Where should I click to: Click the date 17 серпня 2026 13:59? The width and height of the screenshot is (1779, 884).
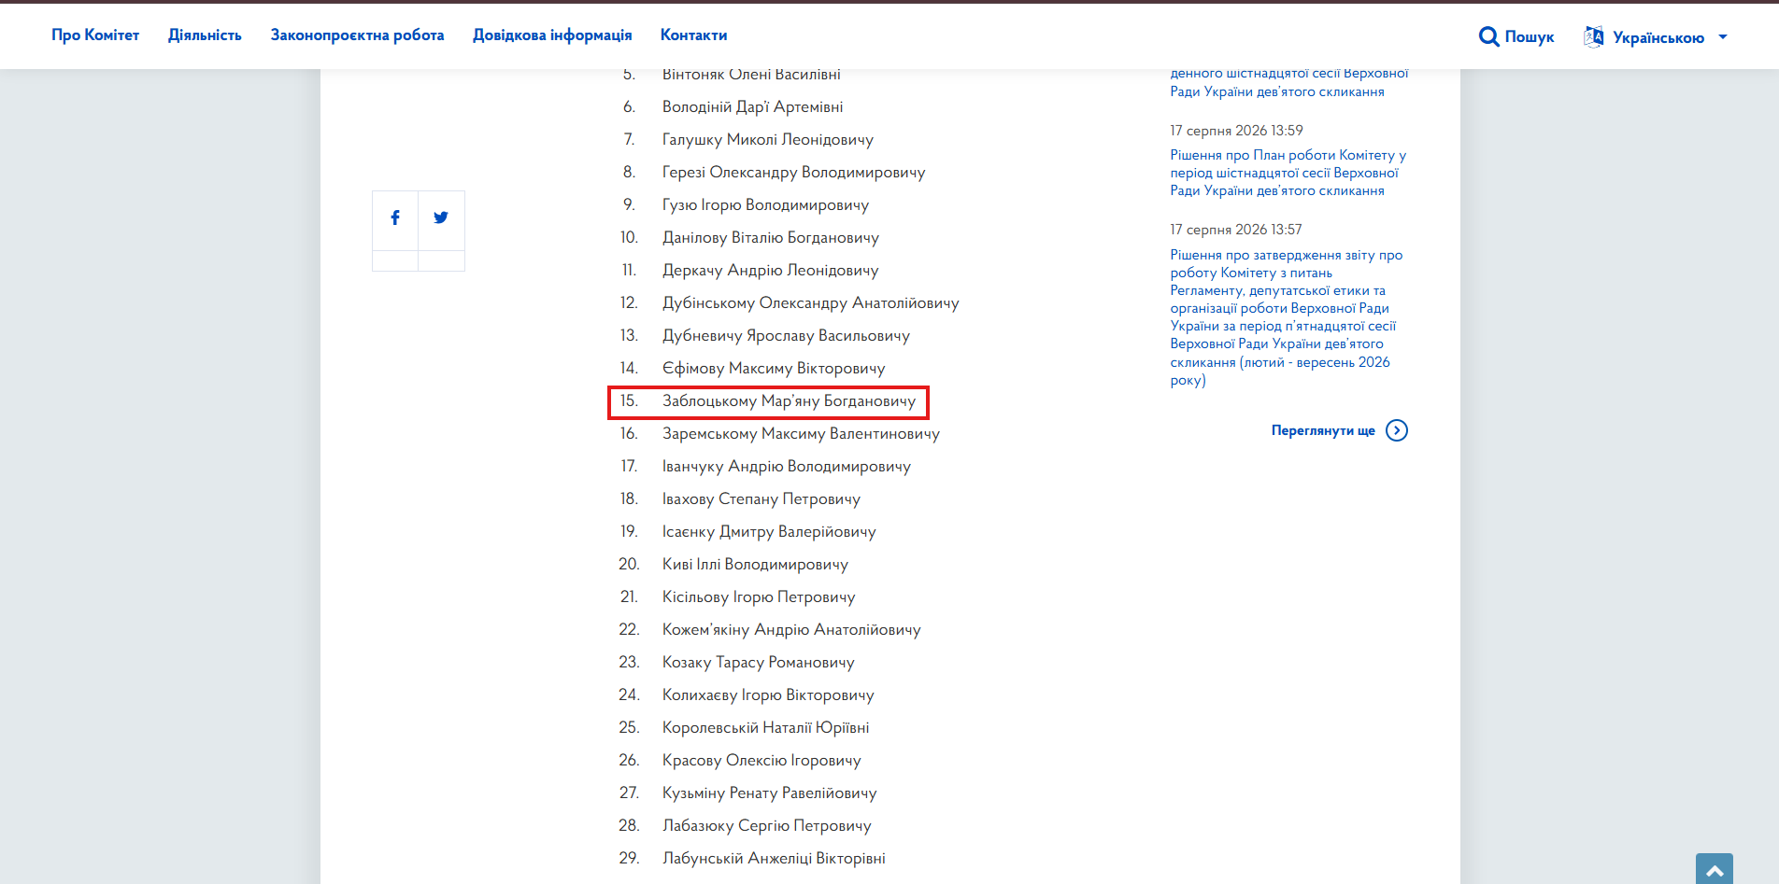(x=1236, y=131)
